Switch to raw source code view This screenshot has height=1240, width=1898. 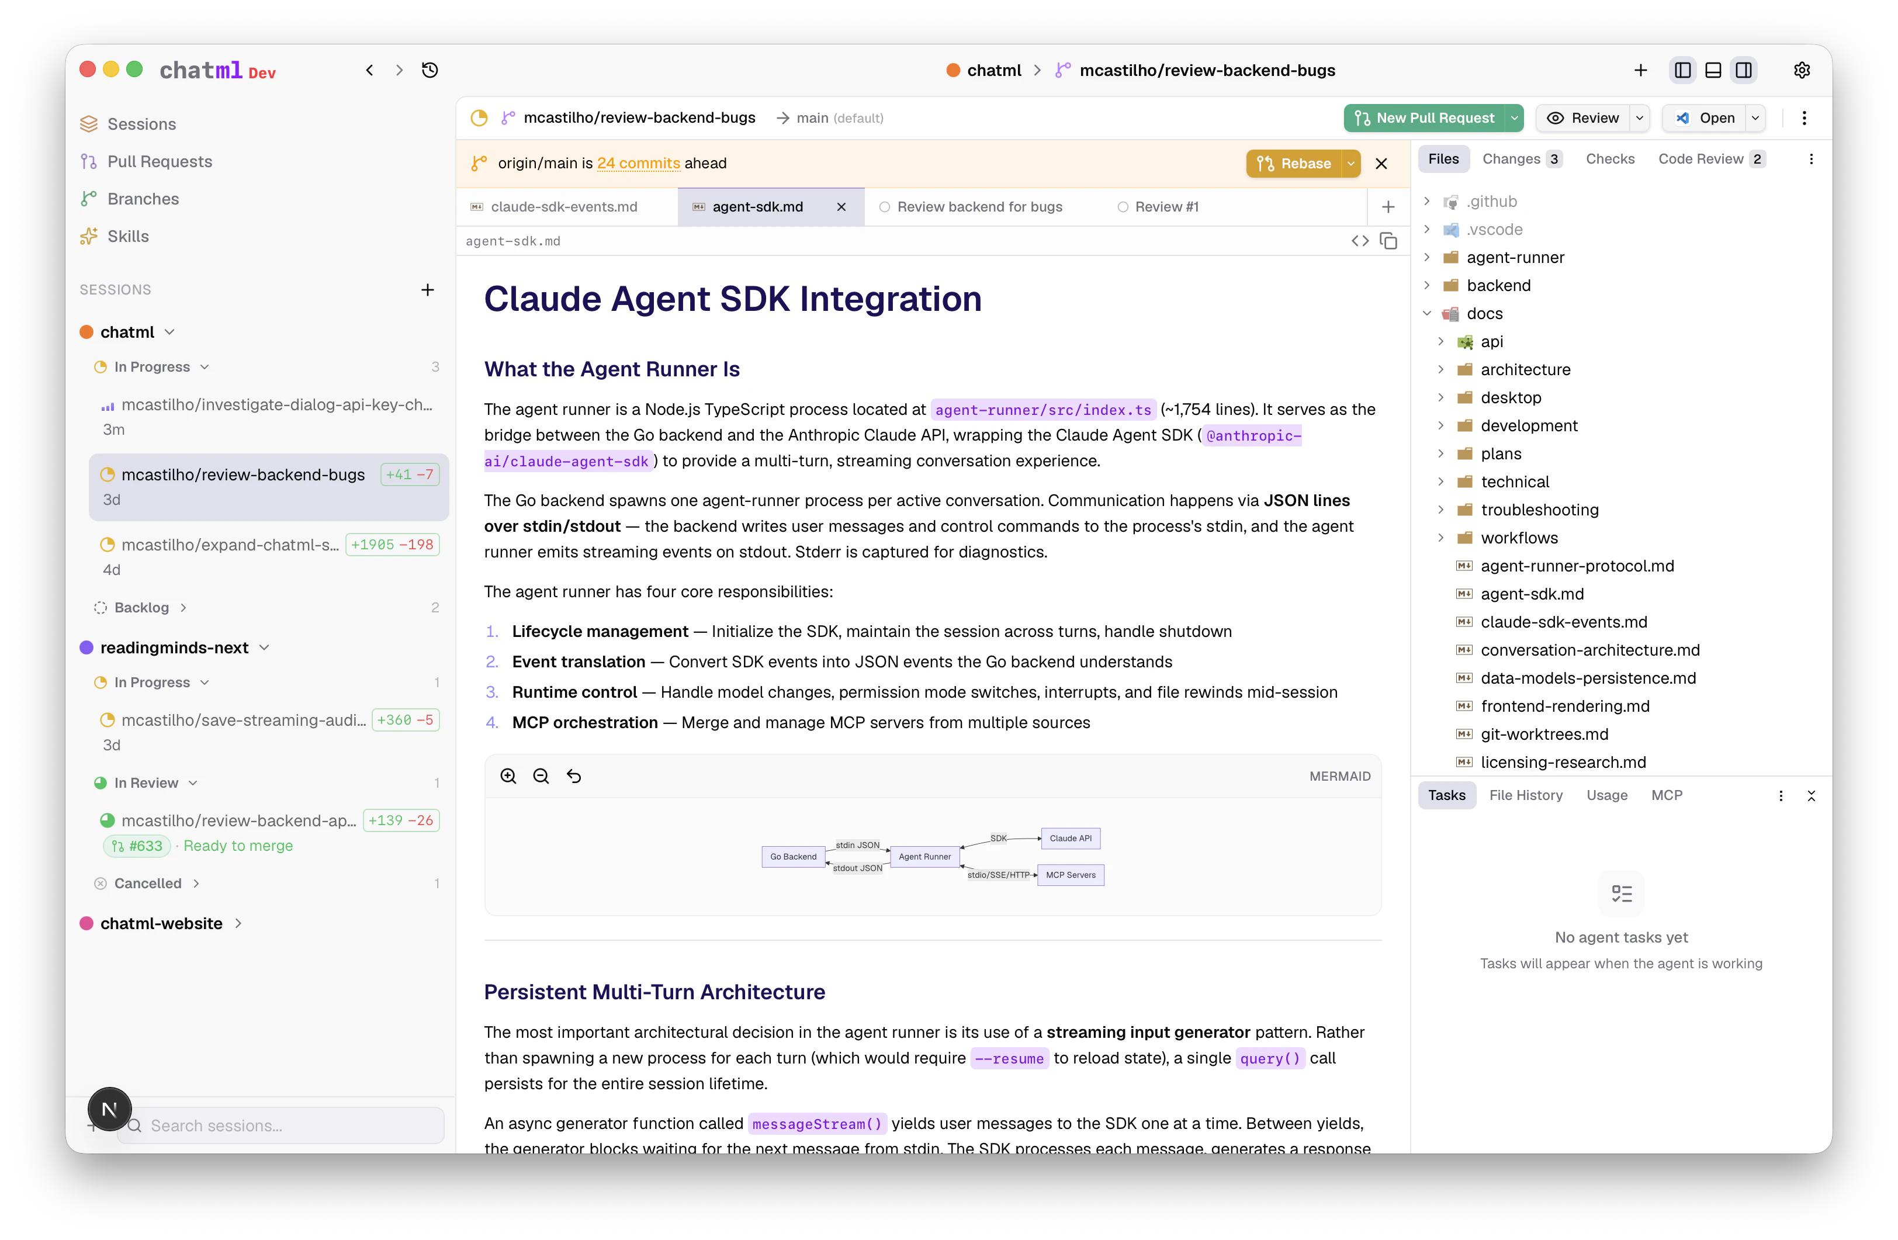pyautogui.click(x=1360, y=241)
